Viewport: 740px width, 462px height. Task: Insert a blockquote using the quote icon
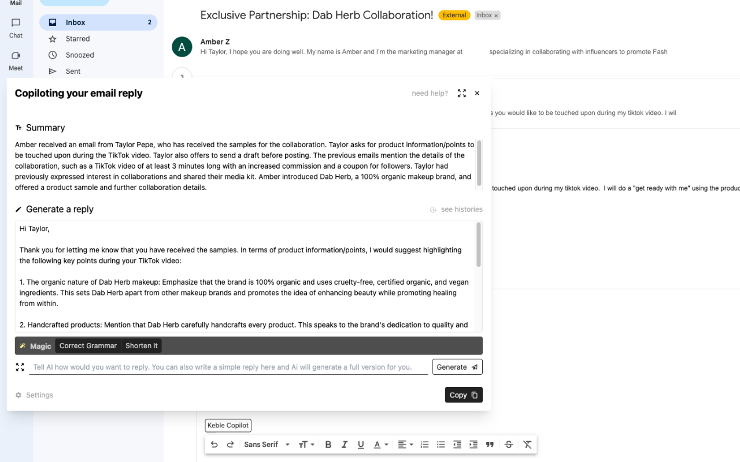click(490, 444)
